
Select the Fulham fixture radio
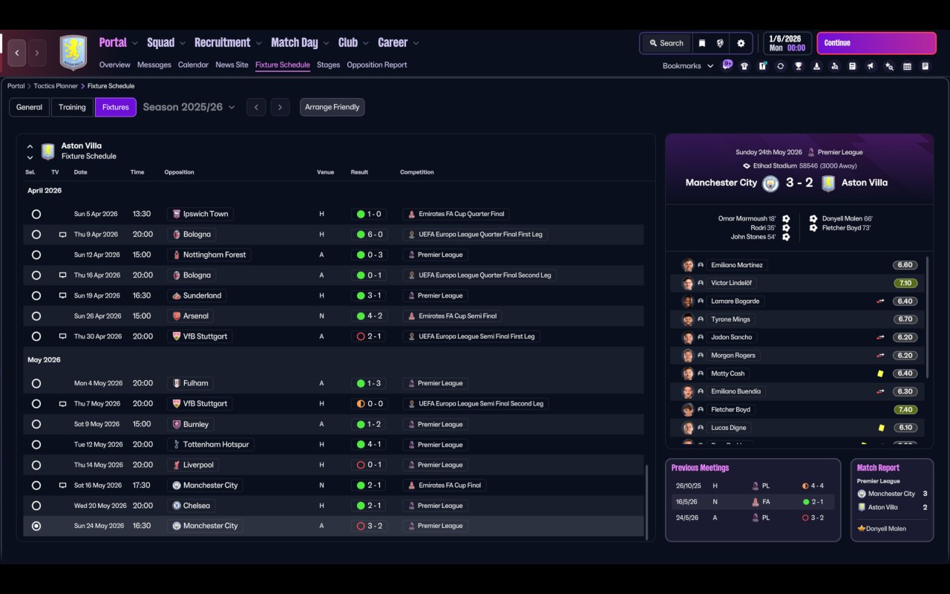(x=36, y=384)
